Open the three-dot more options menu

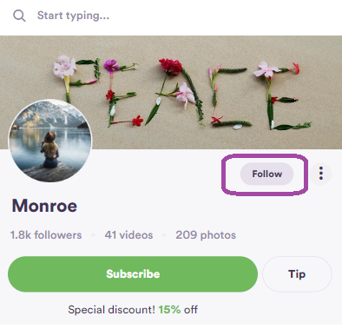point(321,174)
